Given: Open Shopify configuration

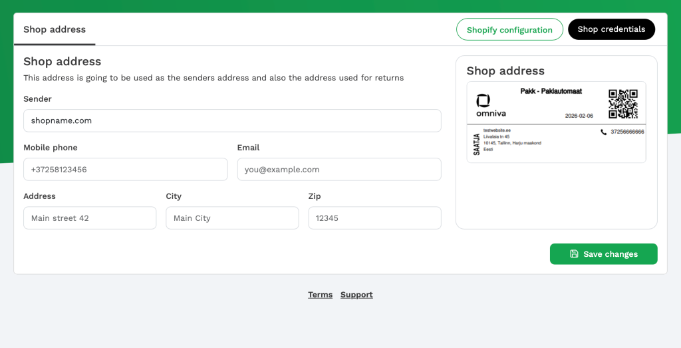Looking at the screenshot, I should tap(509, 30).
